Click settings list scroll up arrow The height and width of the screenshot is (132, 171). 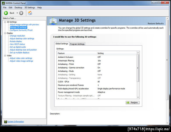[x=138, y=53]
